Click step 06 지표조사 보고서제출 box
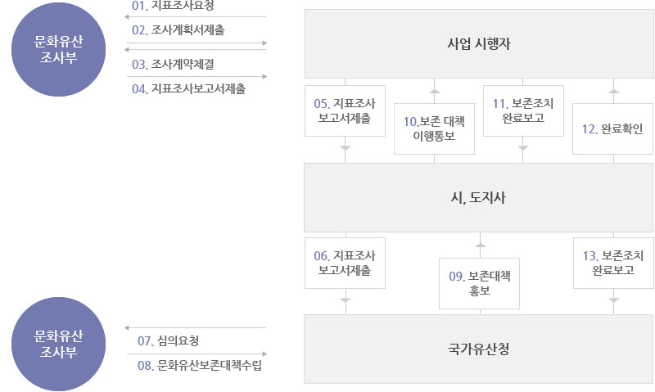The width and height of the screenshot is (655, 392). 345,263
